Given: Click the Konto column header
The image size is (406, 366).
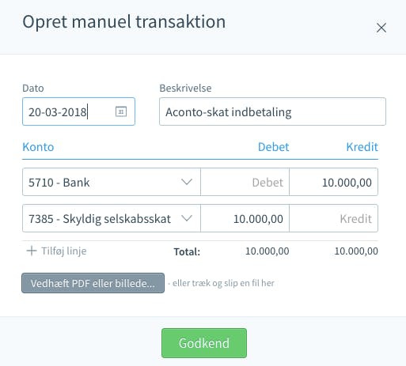Looking at the screenshot, I should click(38, 147).
